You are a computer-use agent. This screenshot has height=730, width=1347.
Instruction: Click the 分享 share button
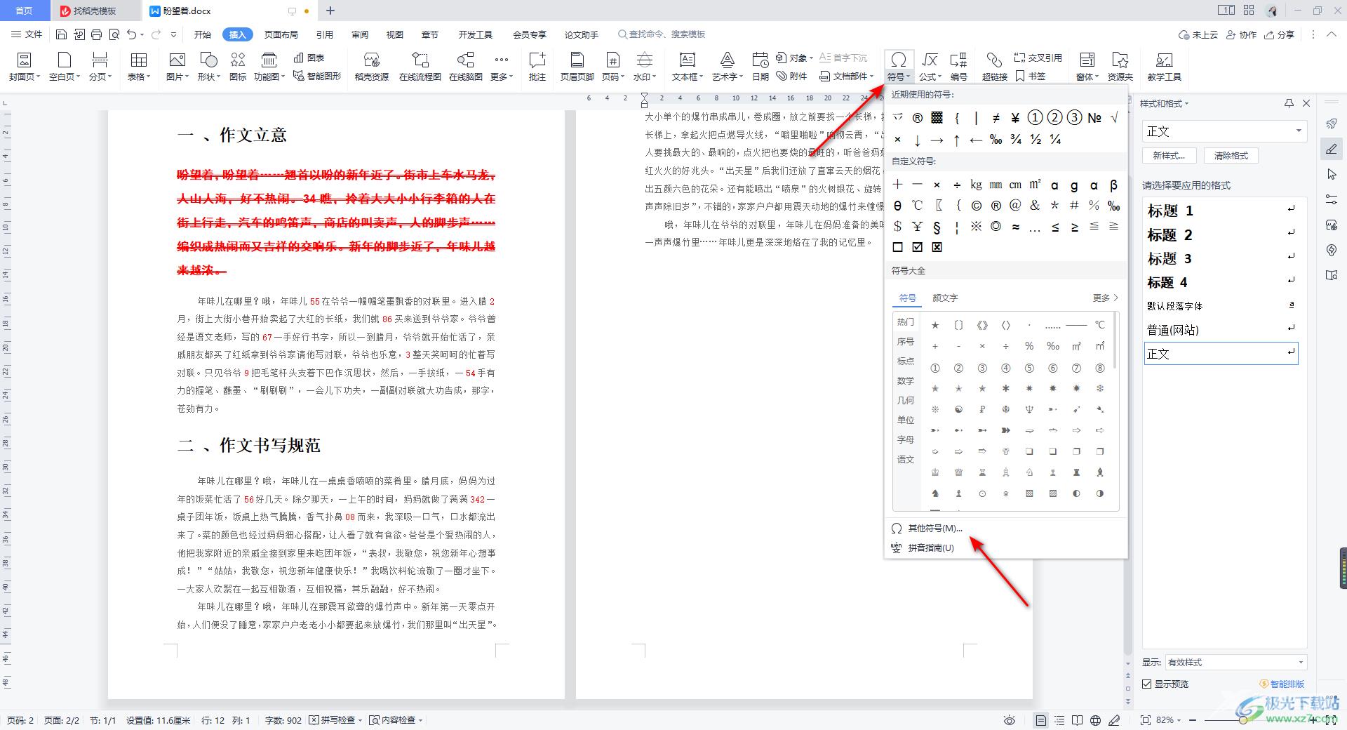click(1280, 34)
